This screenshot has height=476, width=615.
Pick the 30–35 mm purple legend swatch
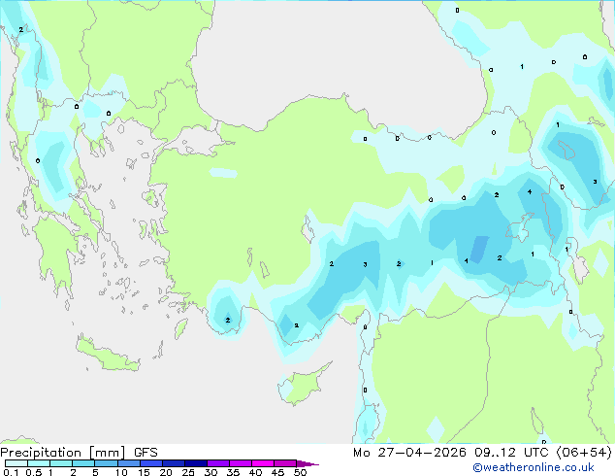coord(217,463)
